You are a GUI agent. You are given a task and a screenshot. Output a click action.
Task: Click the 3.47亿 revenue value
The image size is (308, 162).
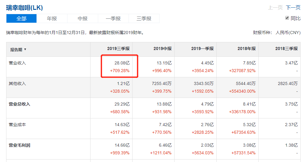(x=291, y=63)
